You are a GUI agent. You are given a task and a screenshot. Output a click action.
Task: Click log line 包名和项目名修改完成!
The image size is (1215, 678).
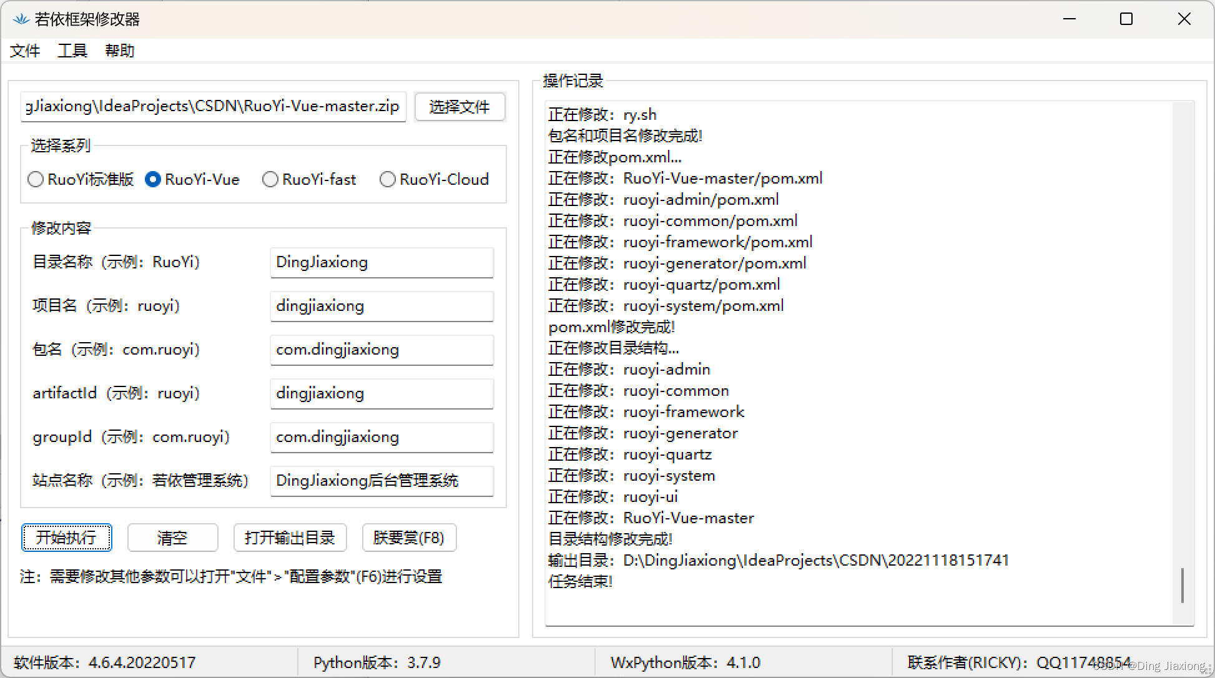[x=625, y=136]
